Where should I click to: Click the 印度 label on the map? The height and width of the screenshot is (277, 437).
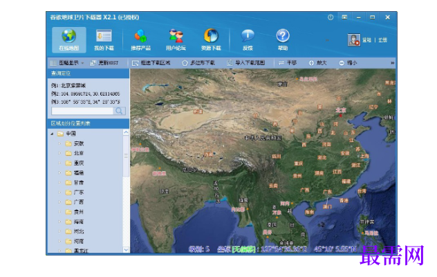tap(164, 192)
